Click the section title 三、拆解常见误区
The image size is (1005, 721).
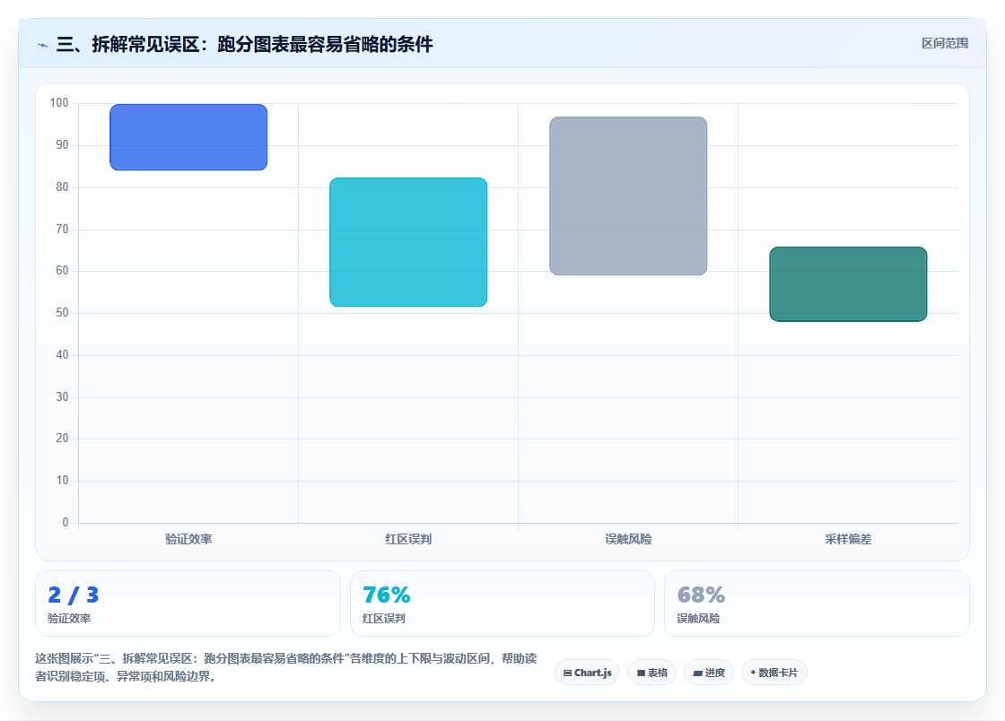244,44
